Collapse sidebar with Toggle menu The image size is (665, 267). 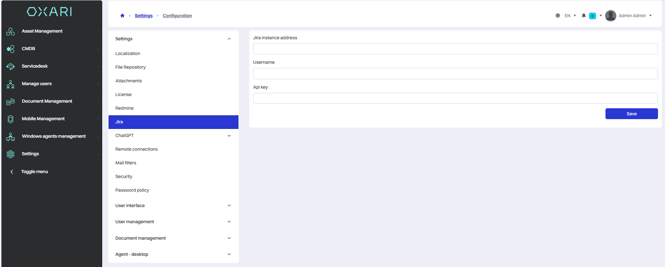click(34, 172)
